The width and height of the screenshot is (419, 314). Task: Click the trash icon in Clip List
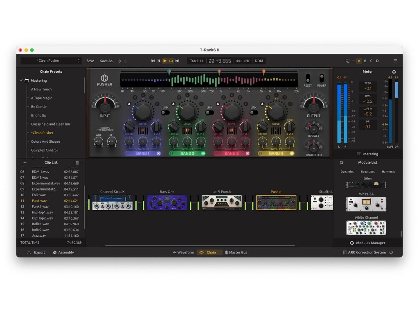tap(77, 163)
